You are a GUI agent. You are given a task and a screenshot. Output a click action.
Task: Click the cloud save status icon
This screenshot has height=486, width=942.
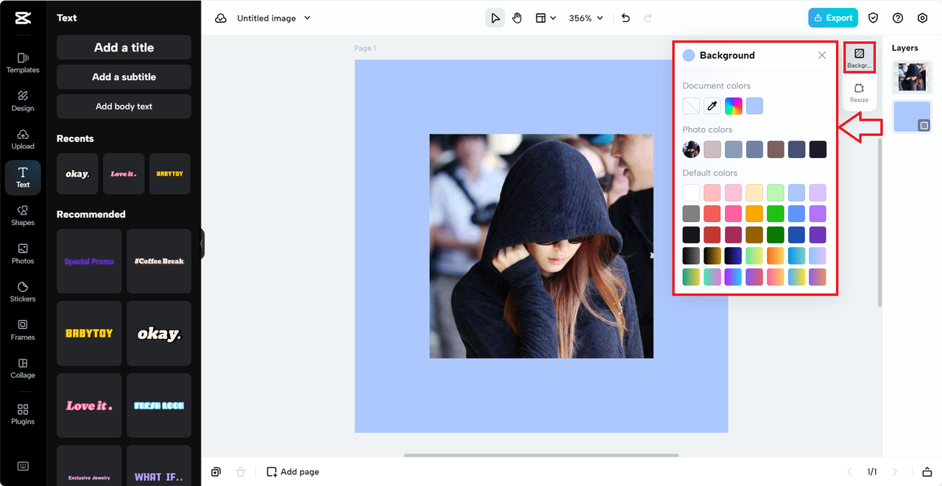pos(221,18)
